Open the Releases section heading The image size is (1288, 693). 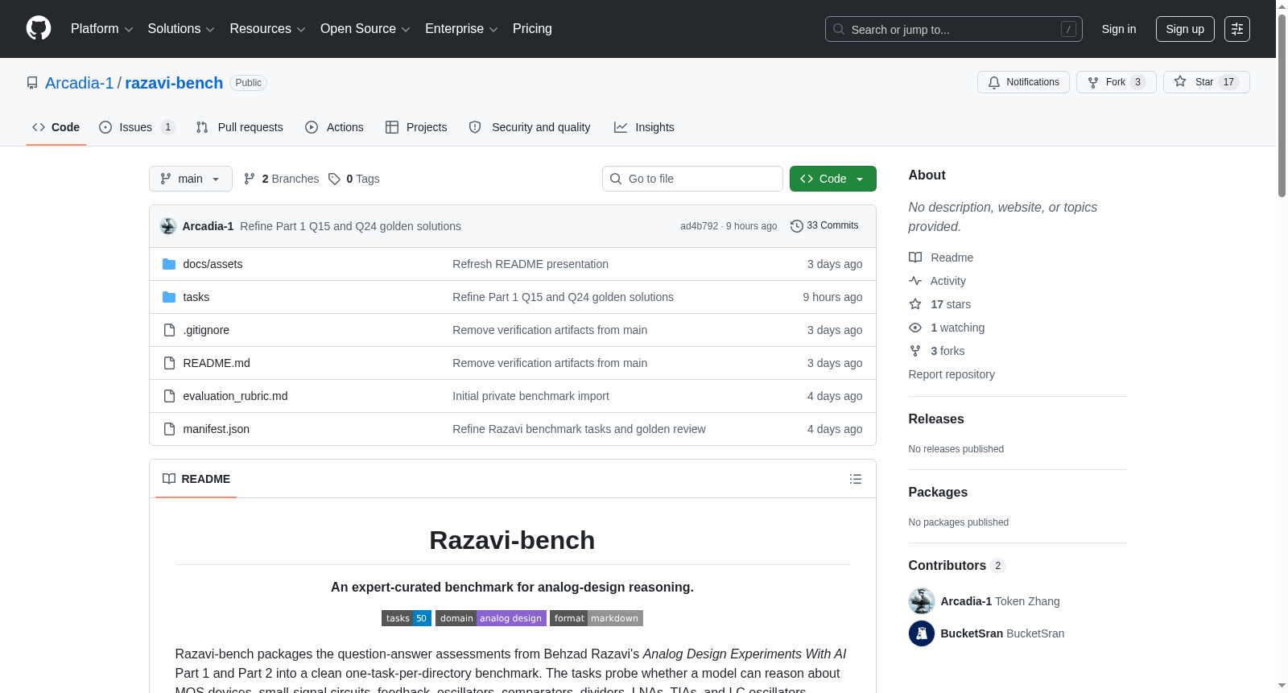click(936, 419)
